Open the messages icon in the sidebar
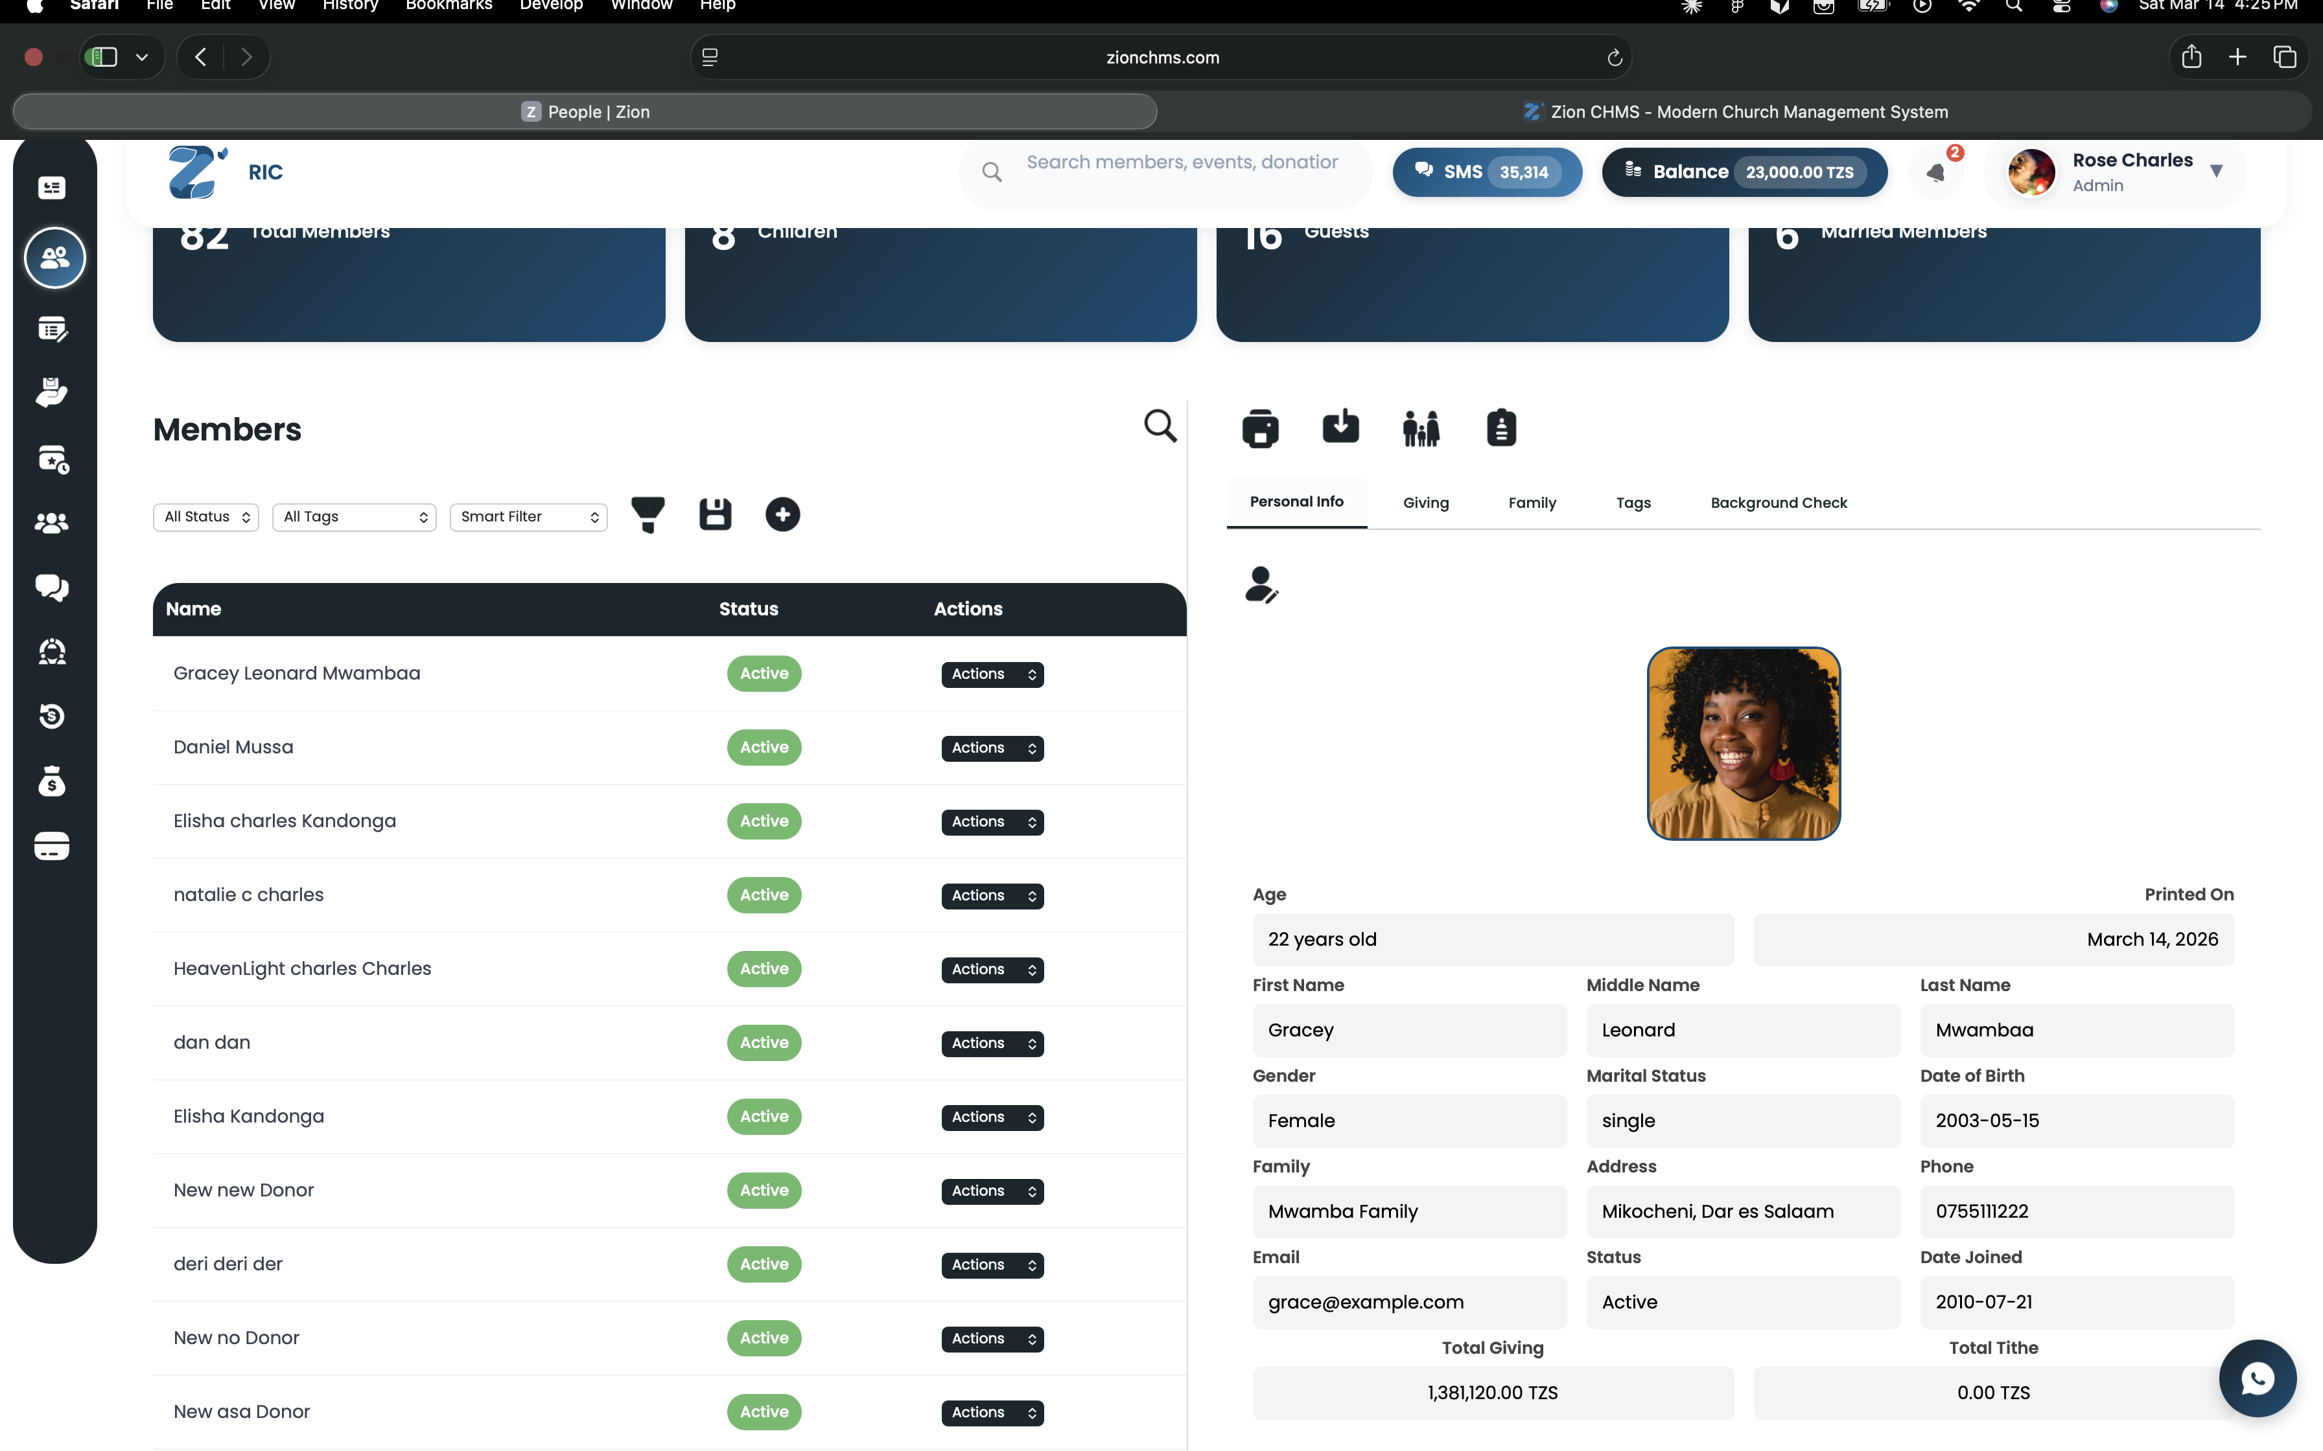The image size is (2323, 1451). coord(53,588)
